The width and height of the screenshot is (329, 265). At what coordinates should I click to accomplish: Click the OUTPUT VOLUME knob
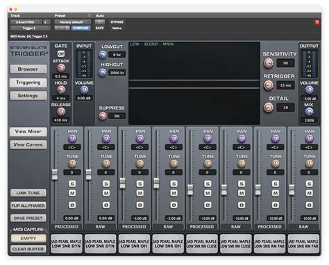tap(309, 89)
